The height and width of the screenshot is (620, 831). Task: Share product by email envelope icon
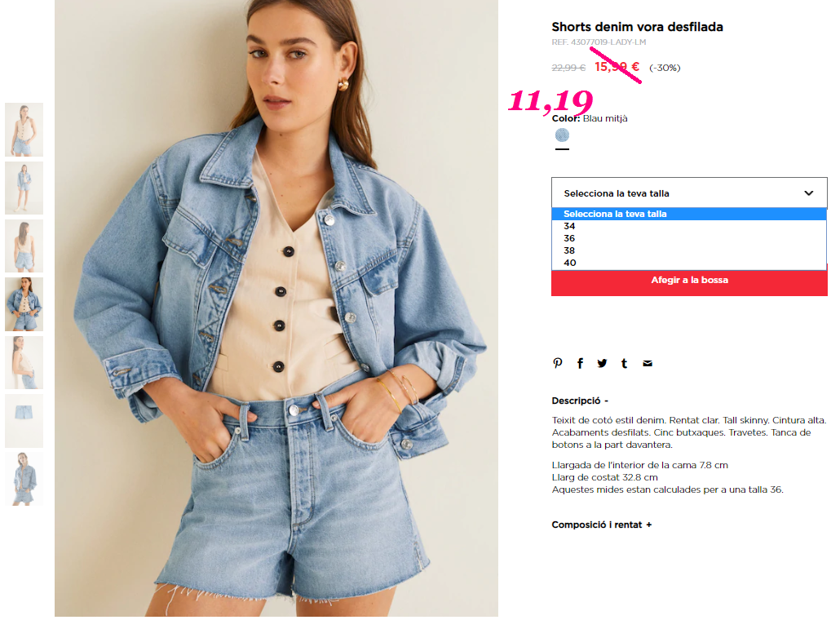coord(647,363)
